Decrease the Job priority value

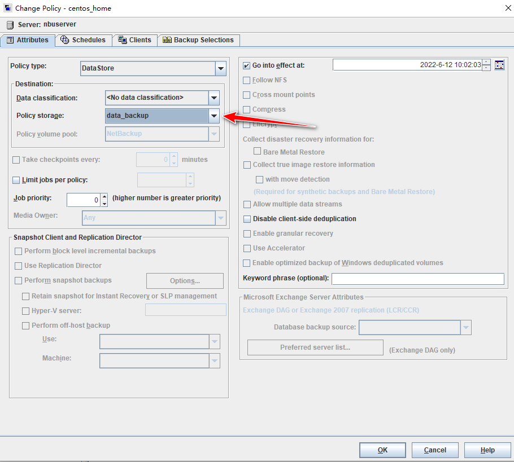pyautogui.click(x=104, y=203)
